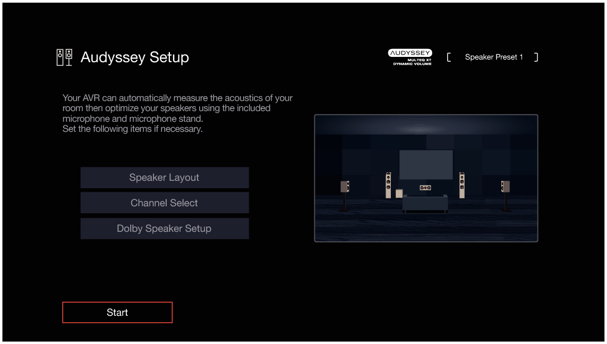Select the left front tower speaker in the diagram

[389, 185]
